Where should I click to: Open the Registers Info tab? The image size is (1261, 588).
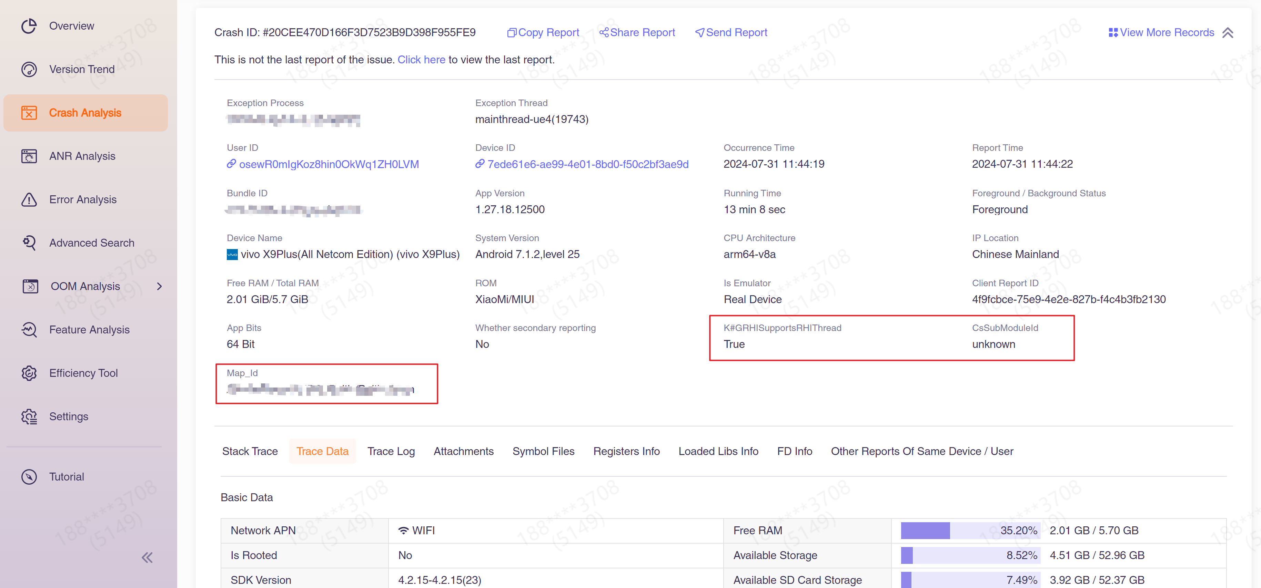627,452
